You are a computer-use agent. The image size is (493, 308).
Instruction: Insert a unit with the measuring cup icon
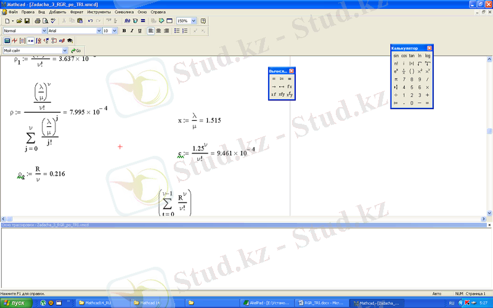point(135,21)
